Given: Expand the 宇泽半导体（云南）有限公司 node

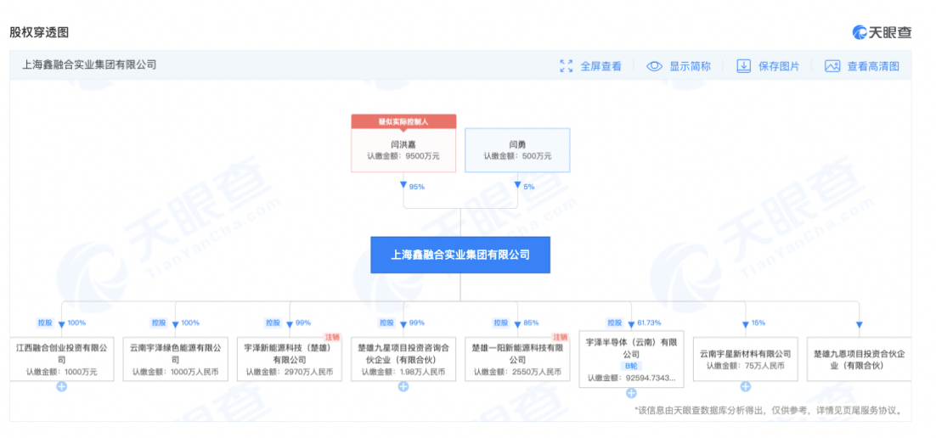Looking at the screenshot, I should point(631,393).
